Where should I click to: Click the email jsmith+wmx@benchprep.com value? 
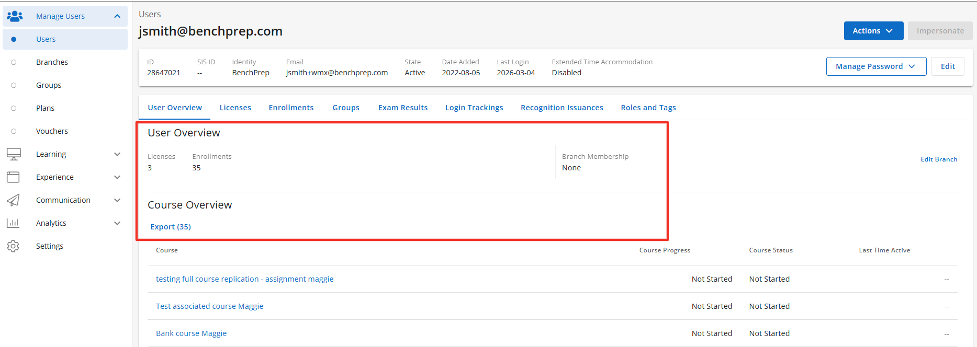[x=337, y=73]
